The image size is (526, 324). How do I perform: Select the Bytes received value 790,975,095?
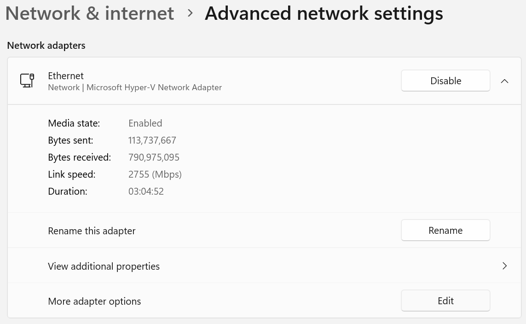tap(154, 157)
